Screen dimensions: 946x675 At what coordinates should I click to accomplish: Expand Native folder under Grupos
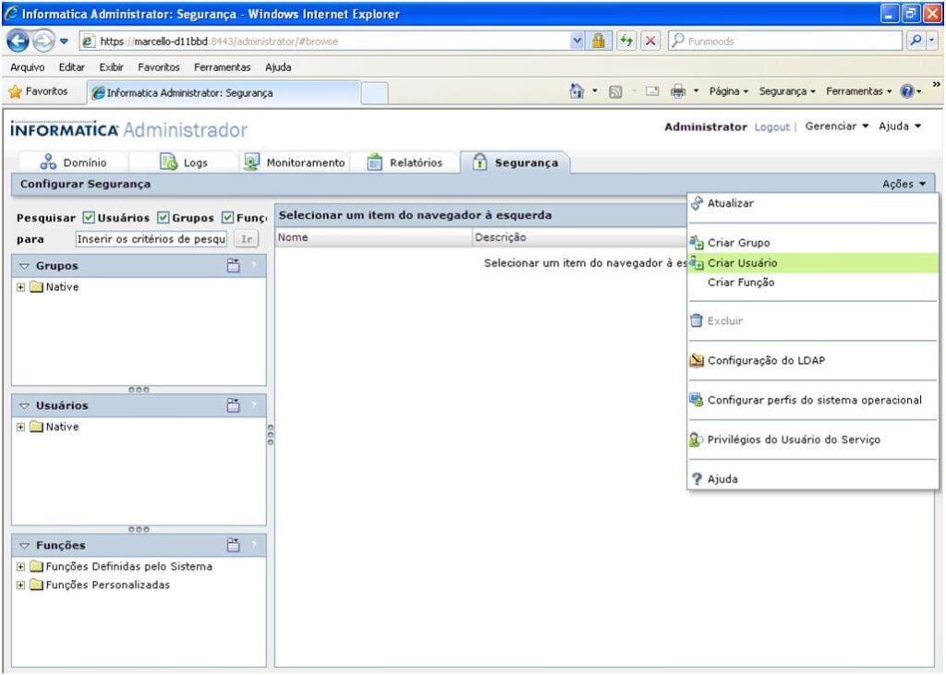(20, 287)
